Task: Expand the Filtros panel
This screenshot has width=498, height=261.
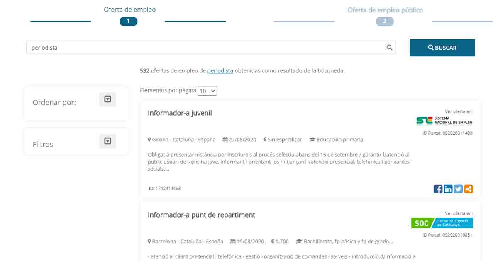Action: click(107, 141)
